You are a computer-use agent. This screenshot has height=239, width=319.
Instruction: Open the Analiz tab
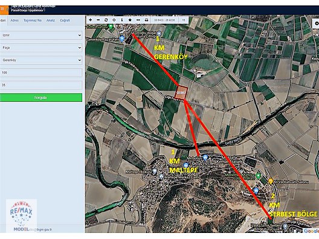51,21
